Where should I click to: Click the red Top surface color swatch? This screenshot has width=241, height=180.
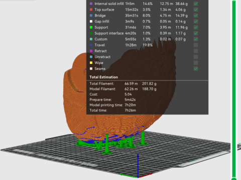[91, 9]
